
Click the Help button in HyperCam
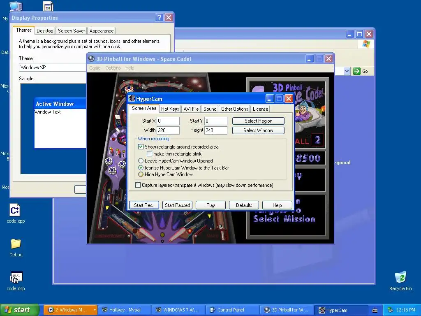pyautogui.click(x=277, y=205)
